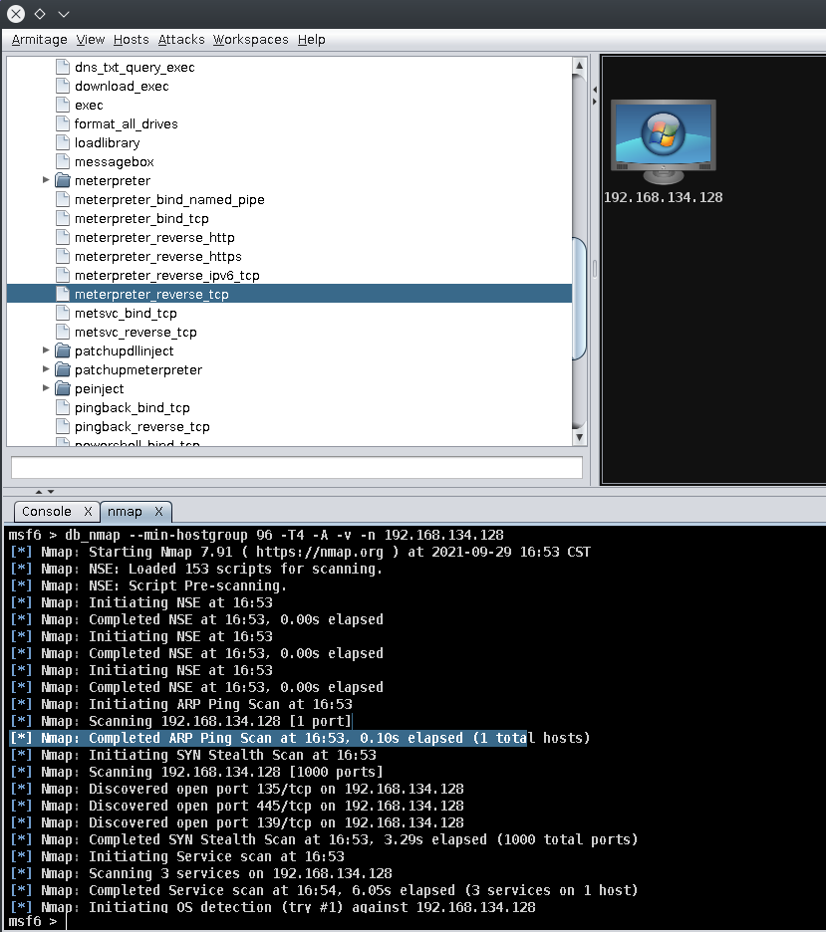Click the loadlibrary file icon
826x932 pixels.
pyautogui.click(x=63, y=142)
